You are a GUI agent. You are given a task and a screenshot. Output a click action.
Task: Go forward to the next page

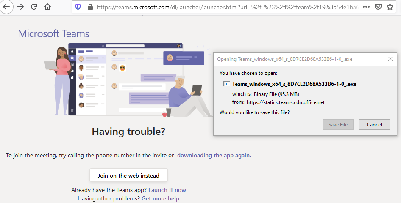click(x=20, y=7)
